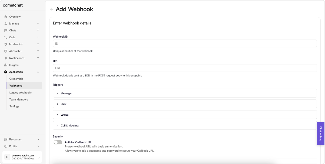The width and height of the screenshot is (325, 164).
Task: Enable the Auth for Callback URL toggle
Action: click(58, 142)
